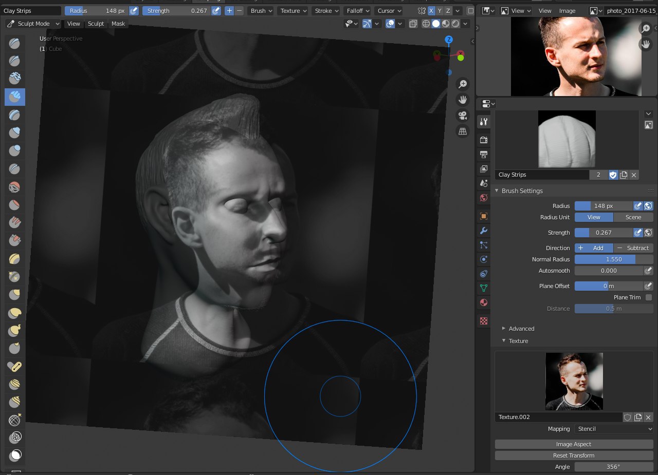Toggle Y axis symmetry in header

(x=440, y=11)
